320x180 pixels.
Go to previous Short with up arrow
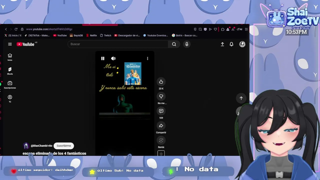pos(241,98)
